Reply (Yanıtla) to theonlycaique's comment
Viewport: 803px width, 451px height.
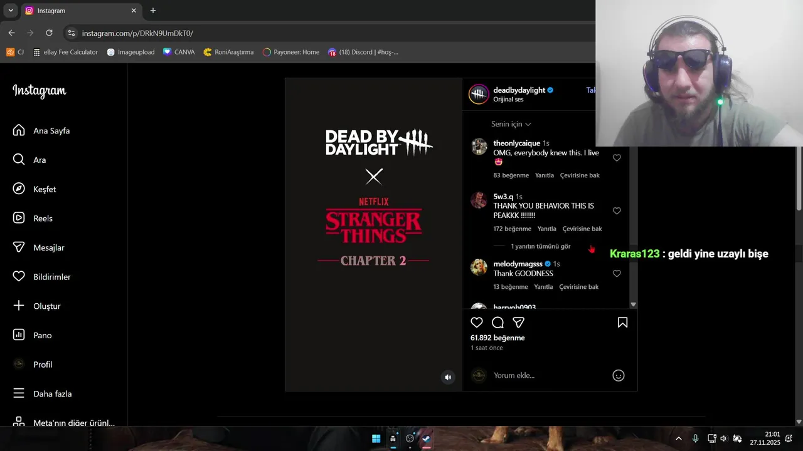coord(544,175)
